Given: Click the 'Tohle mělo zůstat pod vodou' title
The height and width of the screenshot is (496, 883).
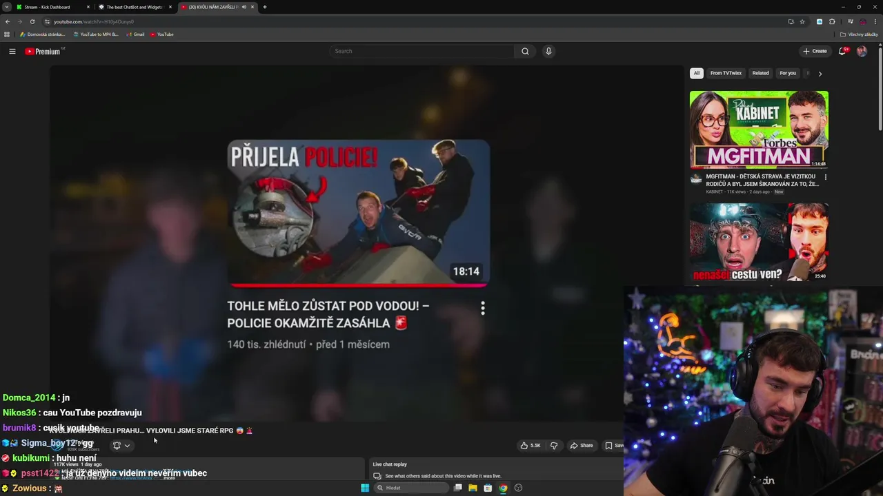Looking at the screenshot, I should click(328, 314).
